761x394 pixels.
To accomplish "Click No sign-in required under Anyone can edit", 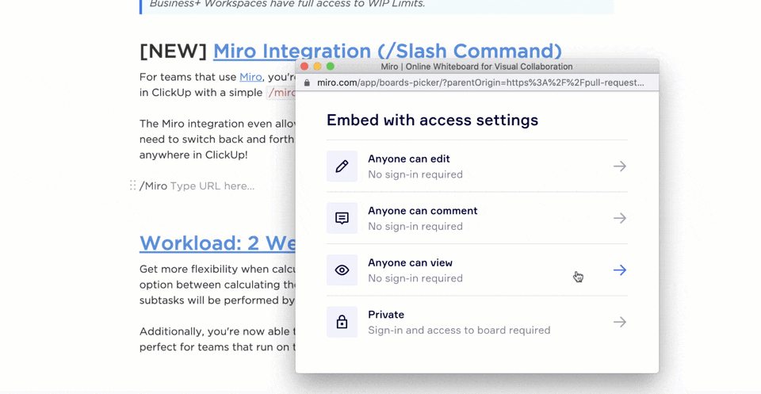I will click(x=415, y=174).
